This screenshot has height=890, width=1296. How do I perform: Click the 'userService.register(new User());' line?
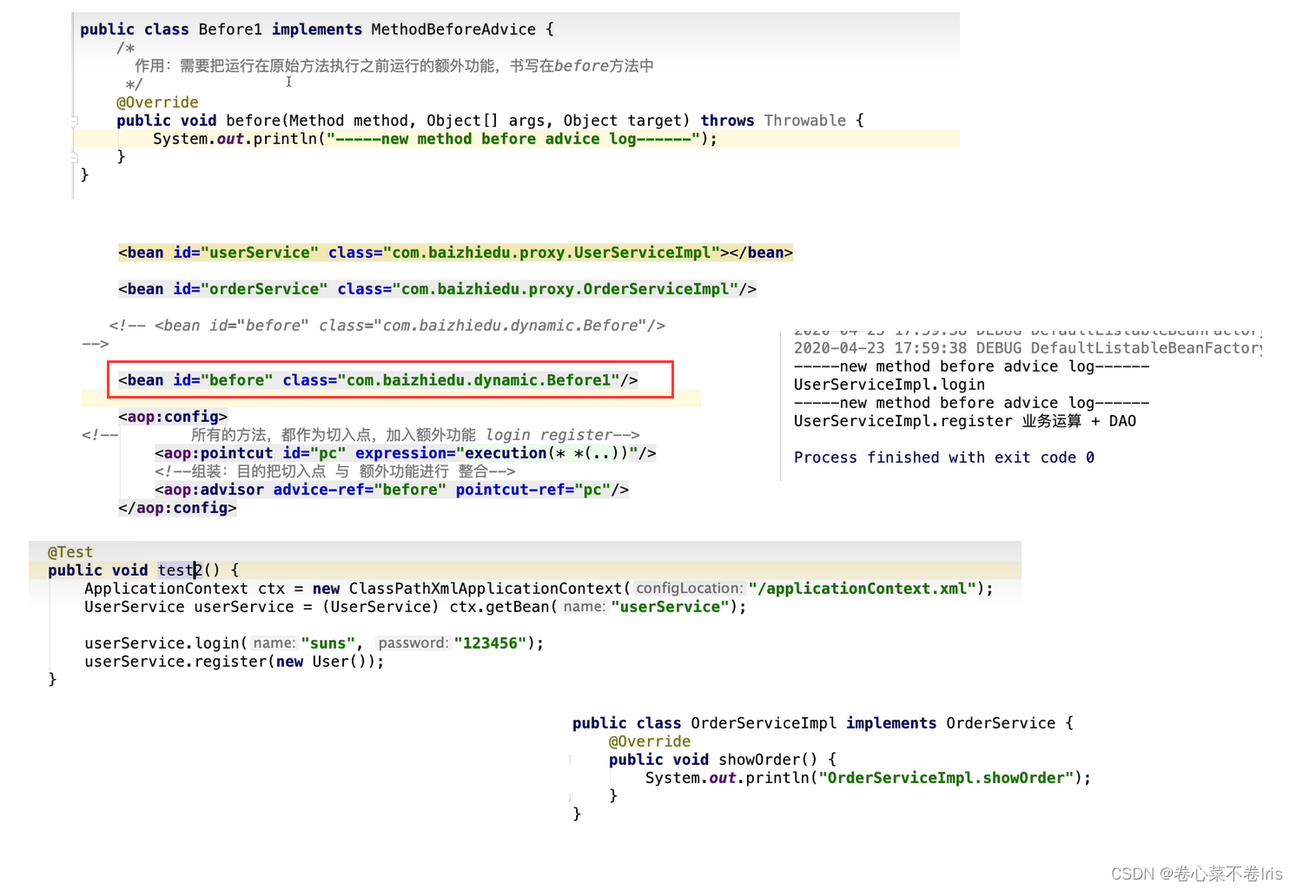click(235, 662)
